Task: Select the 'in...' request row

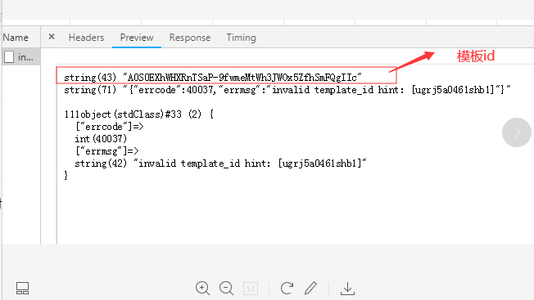Action: click(21, 56)
